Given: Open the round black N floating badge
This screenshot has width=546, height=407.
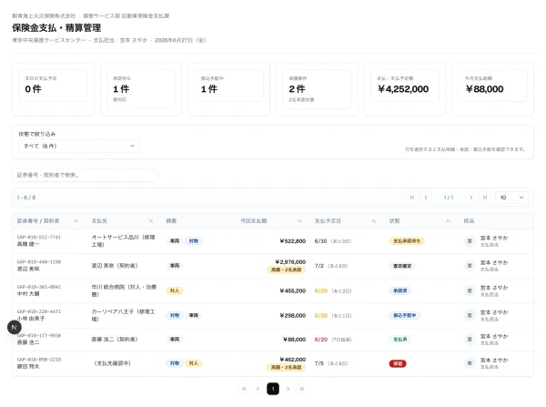Looking at the screenshot, I should coord(15,327).
